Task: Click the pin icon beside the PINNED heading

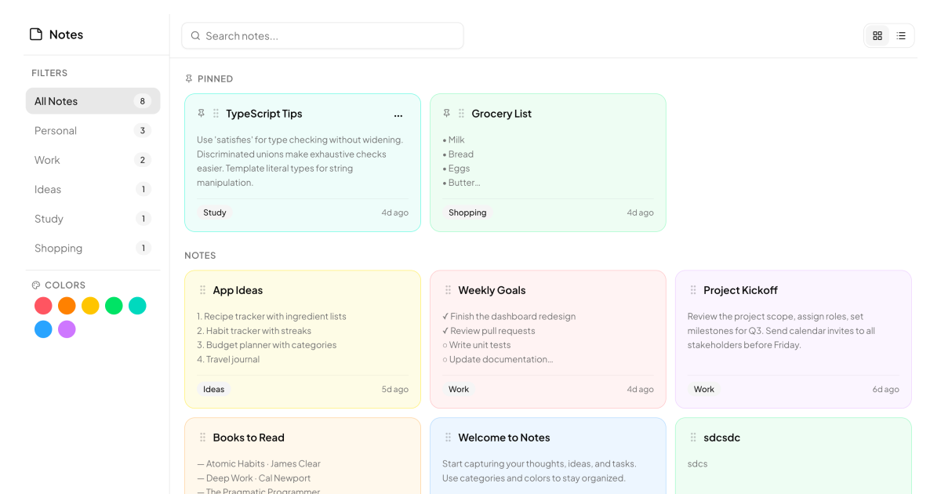Action: pyautogui.click(x=188, y=78)
